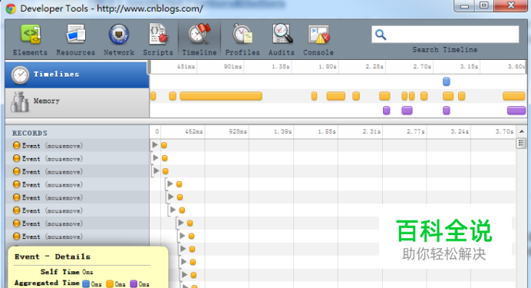Viewport: 531px width, 288px height.
Task: Select the sixth Event (mousemove) record
Action: 78,210
